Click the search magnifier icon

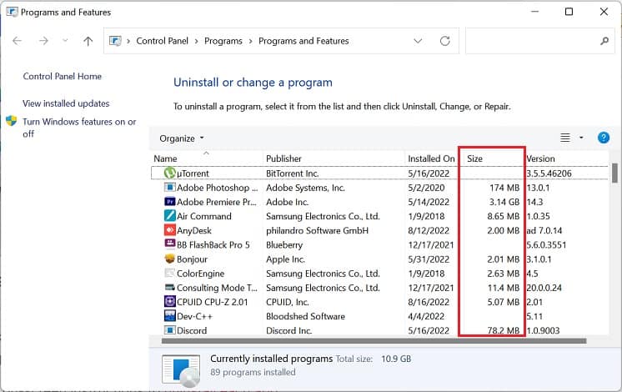(x=604, y=41)
